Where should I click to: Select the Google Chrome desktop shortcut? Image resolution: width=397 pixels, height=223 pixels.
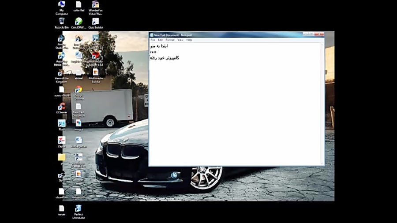[x=79, y=93]
